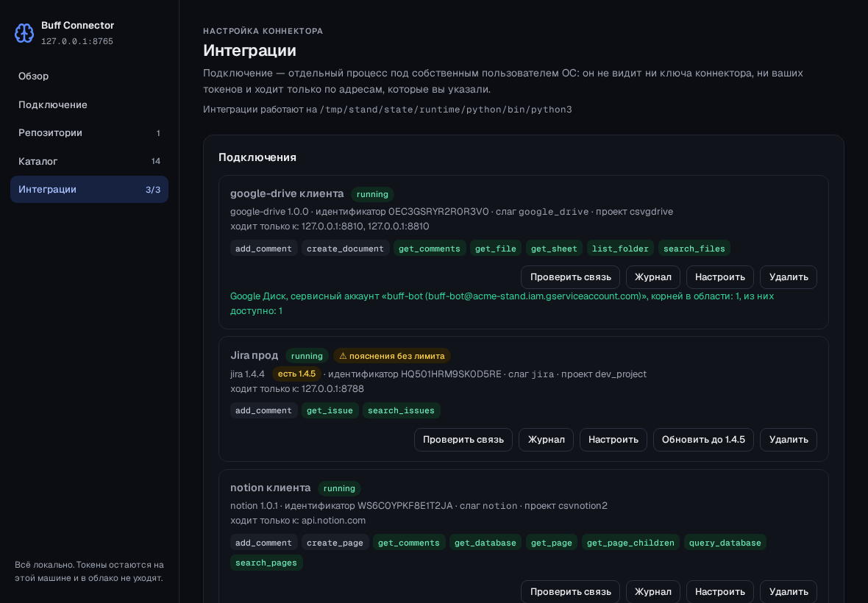Click running badge next to Jira прод
Image resolution: width=868 pixels, height=603 pixels.
pos(307,356)
